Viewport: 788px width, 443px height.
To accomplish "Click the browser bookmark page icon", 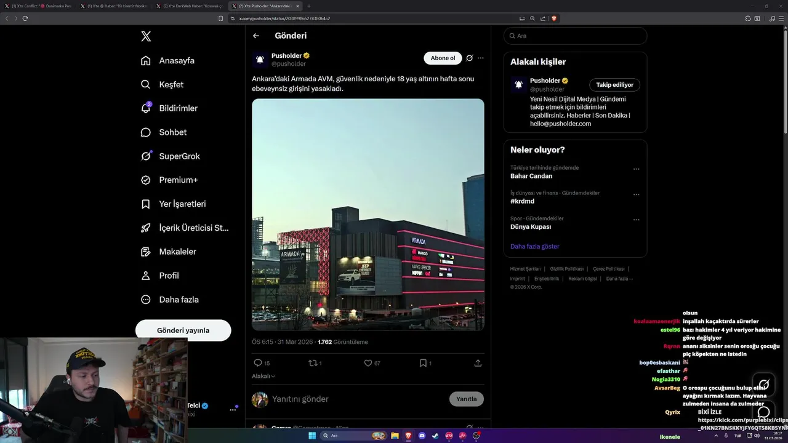I will coord(220,18).
